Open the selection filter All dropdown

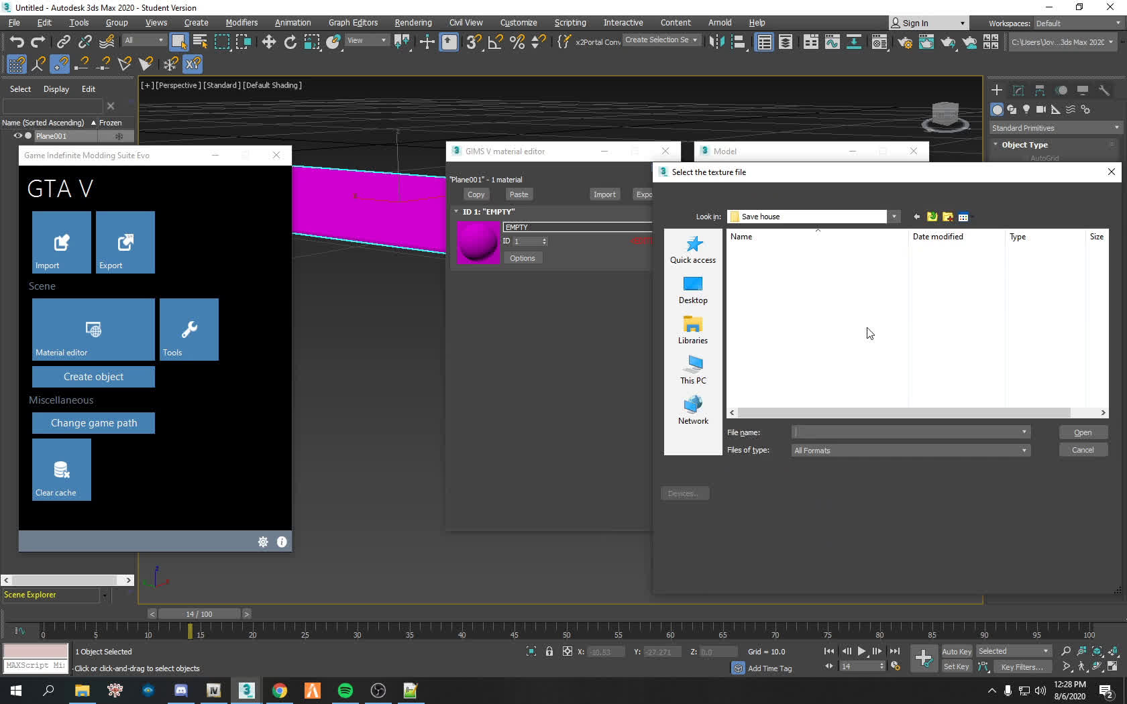click(x=143, y=40)
